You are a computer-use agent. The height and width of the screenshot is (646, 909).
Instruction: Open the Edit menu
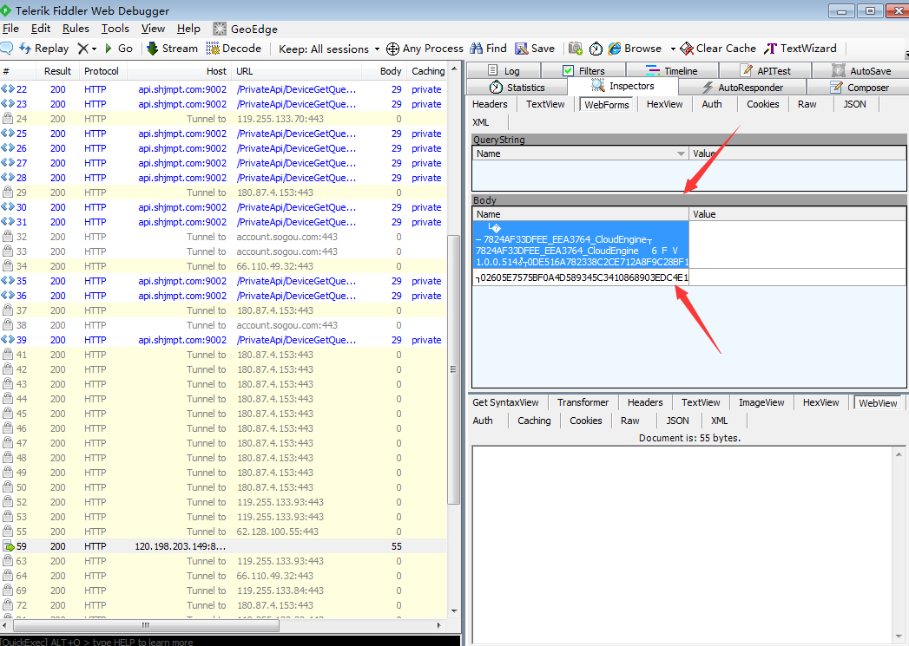[x=41, y=29]
